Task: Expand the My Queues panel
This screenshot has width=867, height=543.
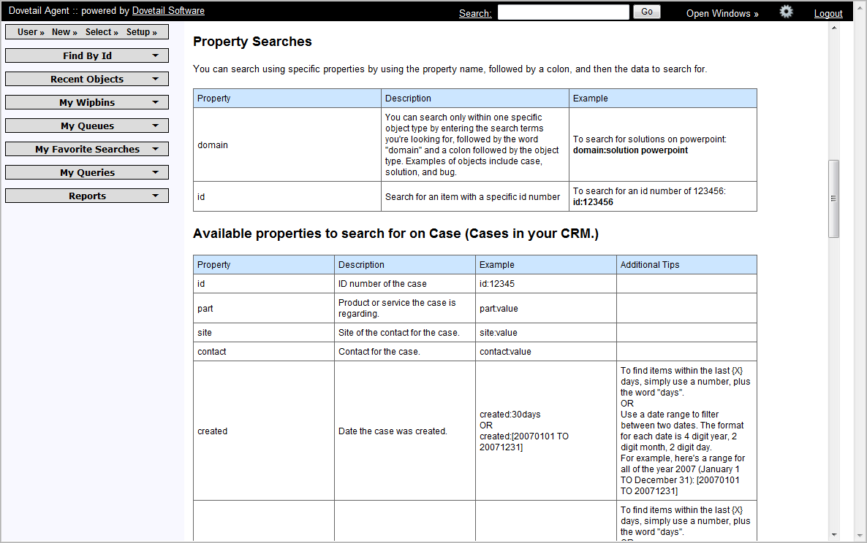Action: point(87,126)
